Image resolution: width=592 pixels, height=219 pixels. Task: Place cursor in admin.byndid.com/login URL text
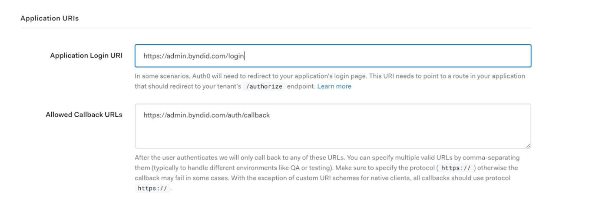[x=194, y=56]
